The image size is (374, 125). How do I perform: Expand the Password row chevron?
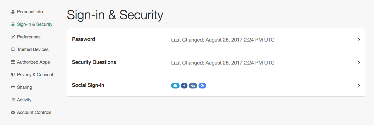(x=359, y=40)
